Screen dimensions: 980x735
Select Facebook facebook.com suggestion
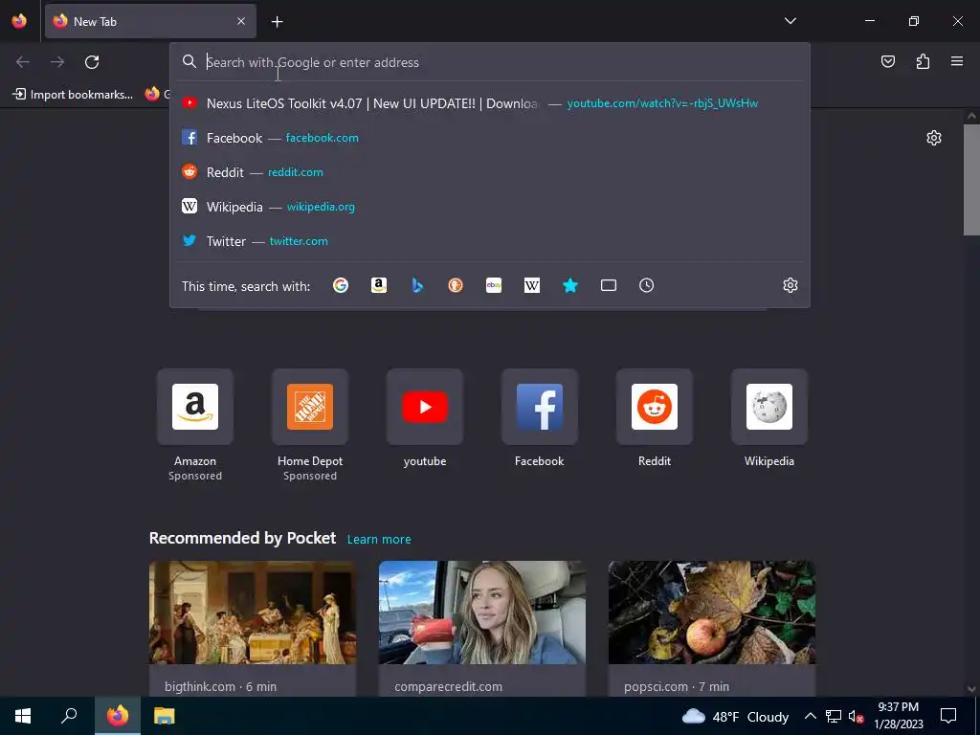pyautogui.click(x=490, y=138)
